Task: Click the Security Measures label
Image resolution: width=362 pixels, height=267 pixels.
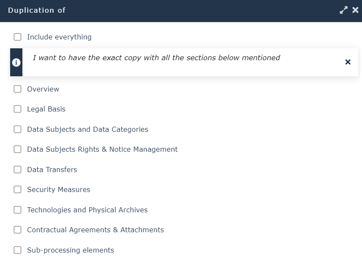Action: (x=58, y=189)
